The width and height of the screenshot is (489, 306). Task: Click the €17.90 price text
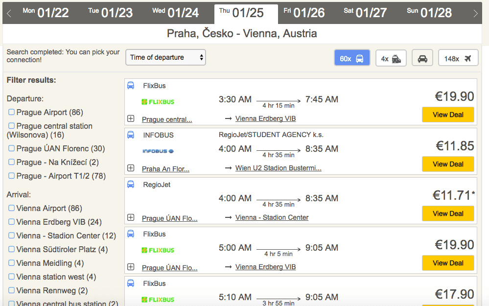tap(454, 294)
